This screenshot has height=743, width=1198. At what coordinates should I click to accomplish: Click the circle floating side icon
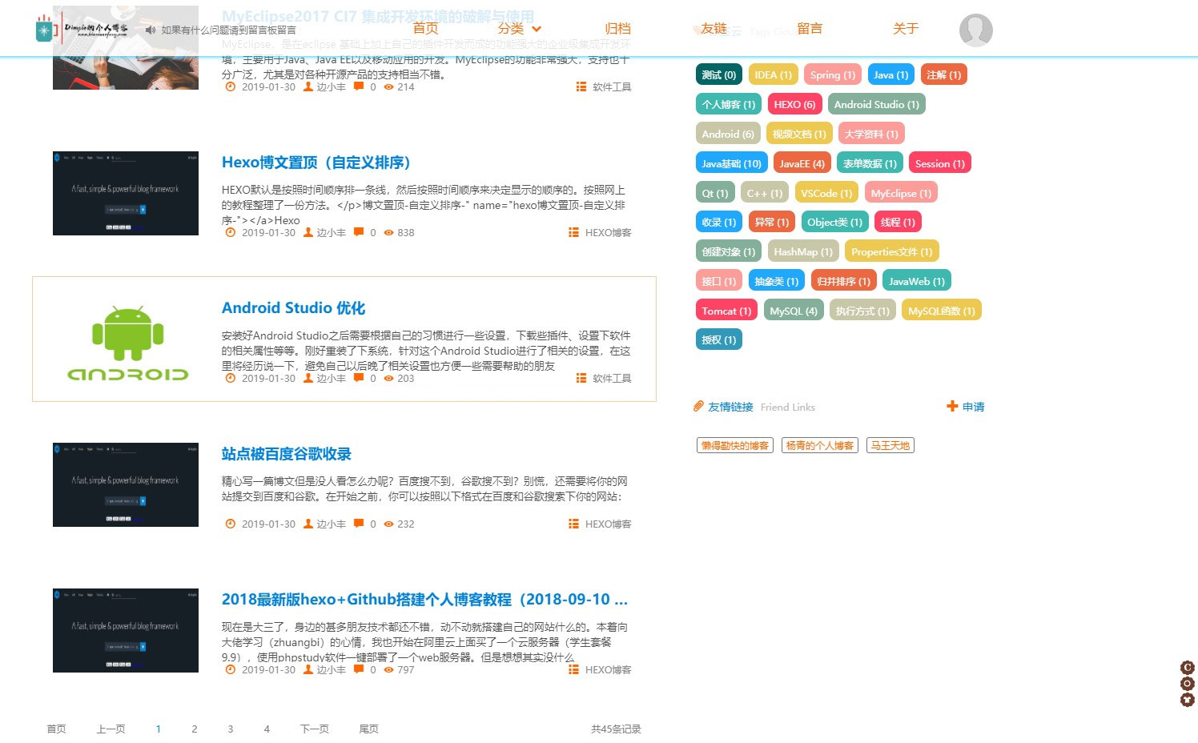tap(1188, 684)
